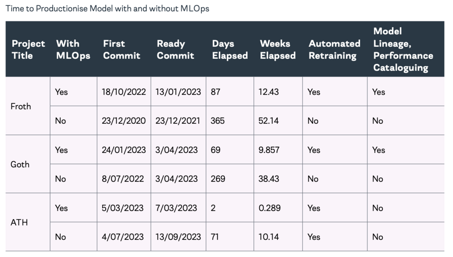Select the Ready Commit header cell
The image size is (453, 257).
(178, 49)
